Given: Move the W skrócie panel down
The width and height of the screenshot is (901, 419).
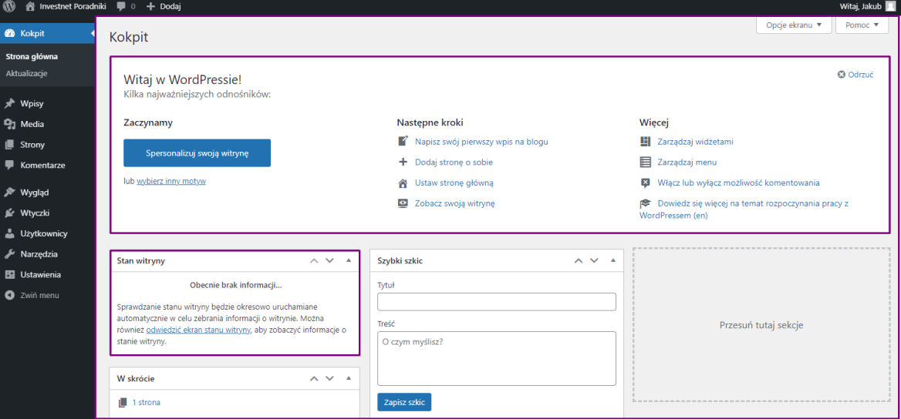Looking at the screenshot, I should point(329,379).
